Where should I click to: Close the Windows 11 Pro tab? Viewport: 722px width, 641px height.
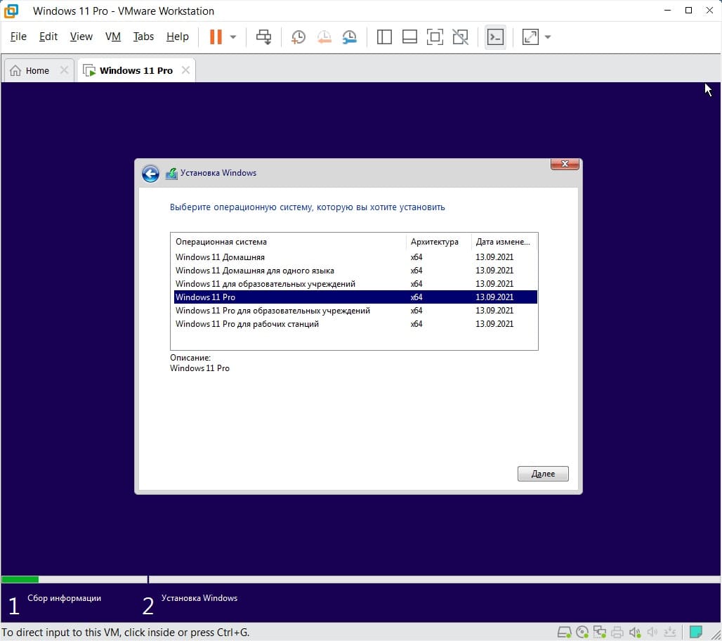coord(185,70)
